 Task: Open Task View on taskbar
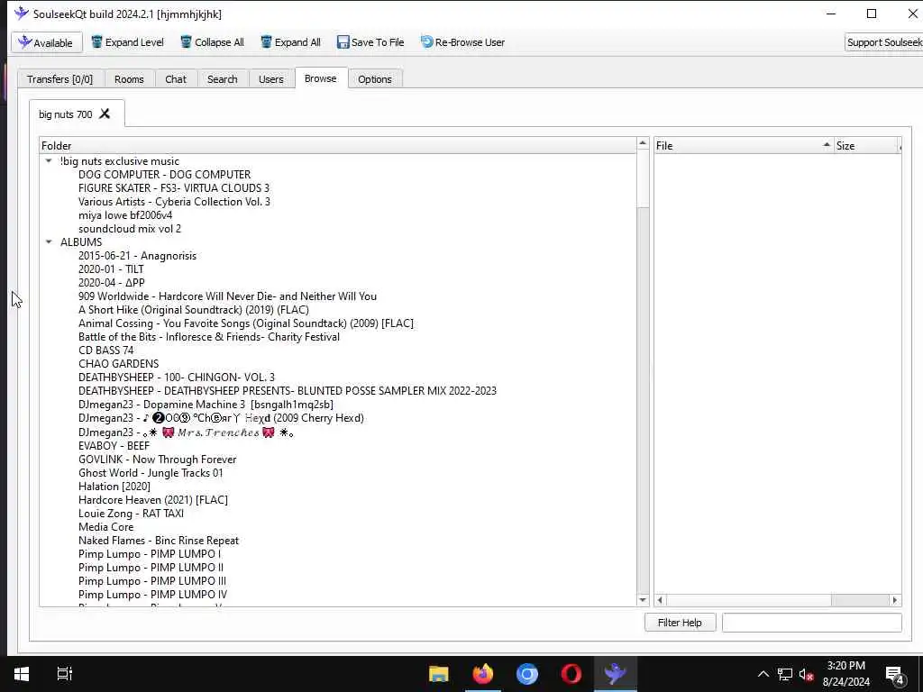tap(64, 674)
